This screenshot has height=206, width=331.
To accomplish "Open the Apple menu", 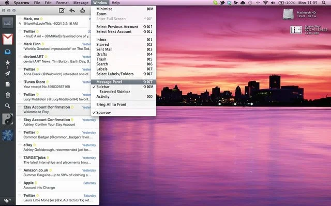I will tap(7, 3).
